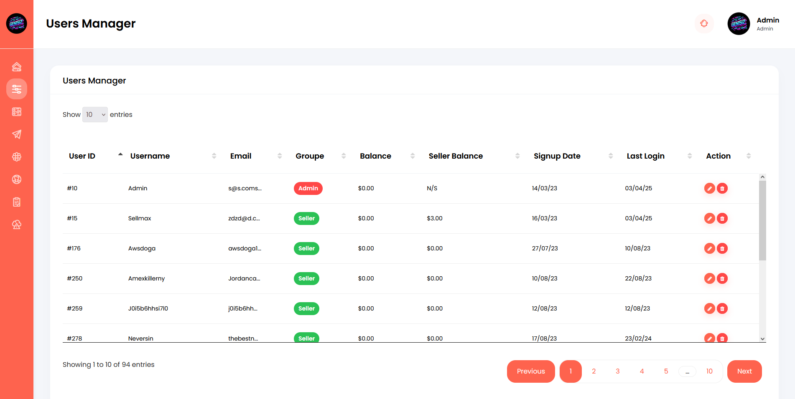This screenshot has width=795, height=399.
Task: Open the notifications bell icon
Action: coord(704,23)
